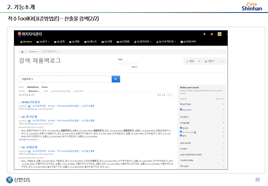268x186 pixels.
Task: Click 00.Home link in breadcrumb
Action: (33, 52)
